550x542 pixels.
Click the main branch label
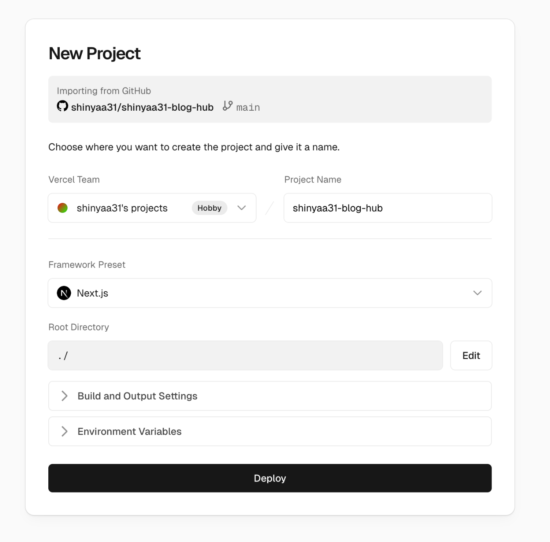(248, 107)
